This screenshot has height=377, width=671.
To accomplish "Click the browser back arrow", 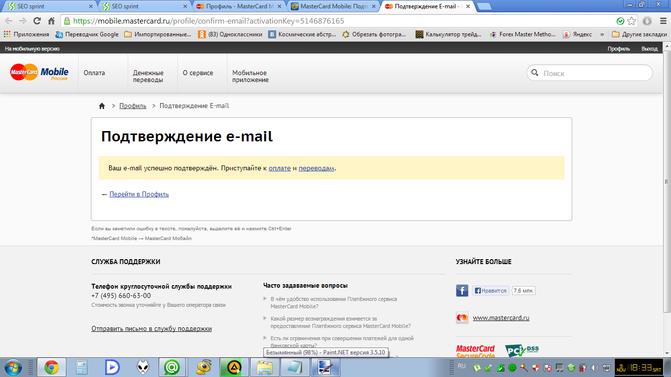I will [9, 21].
